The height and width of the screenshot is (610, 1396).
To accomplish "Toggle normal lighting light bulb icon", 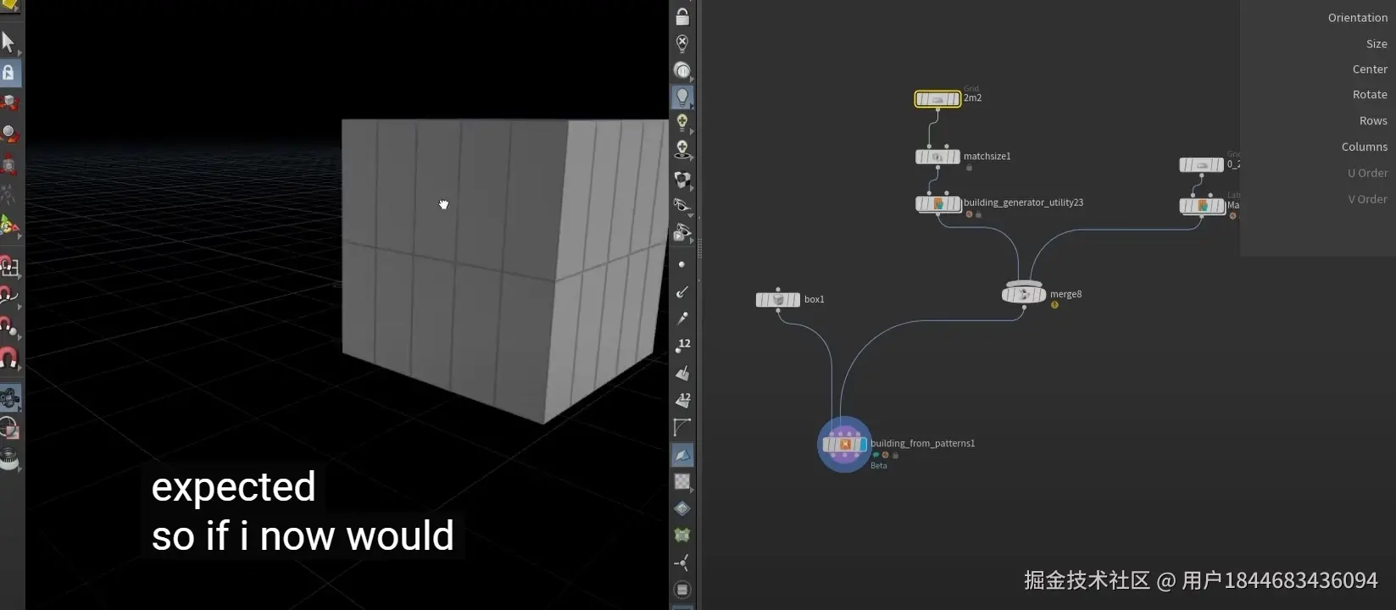I will tap(682, 97).
